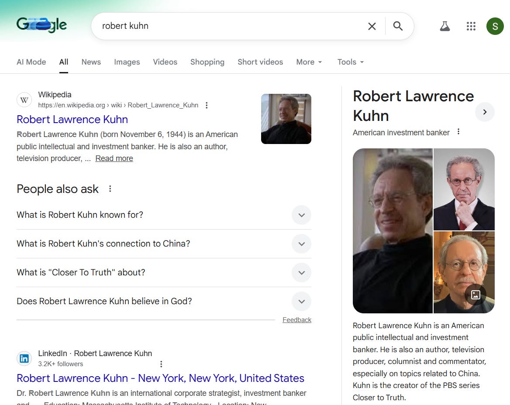Expand Does Robert Lawrence Kuhn believe in God?
The height and width of the screenshot is (405, 510).
[164, 301]
